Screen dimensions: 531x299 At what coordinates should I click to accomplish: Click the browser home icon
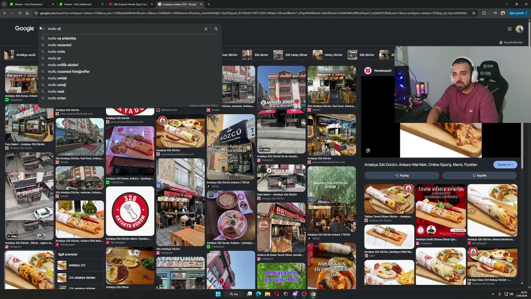click(27, 13)
